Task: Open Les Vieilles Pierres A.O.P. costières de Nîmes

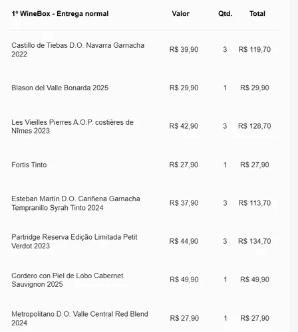Action: [x=73, y=126]
